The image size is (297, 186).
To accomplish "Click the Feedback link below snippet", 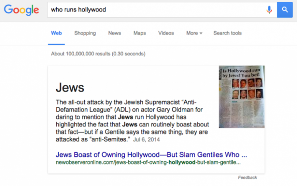I will pyautogui.click(x=247, y=177).
